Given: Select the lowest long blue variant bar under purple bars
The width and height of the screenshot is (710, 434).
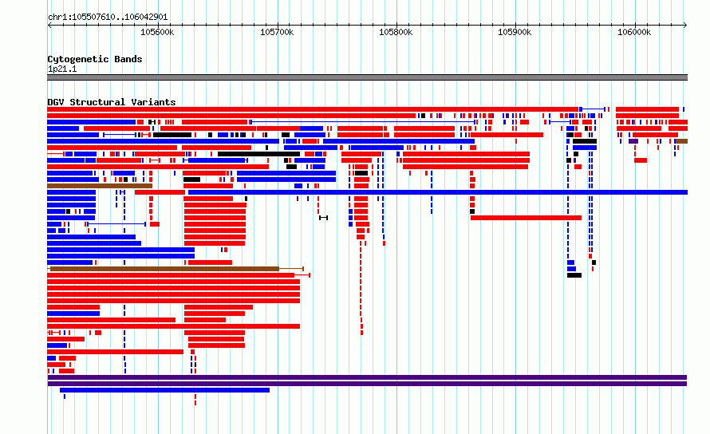Looking at the screenshot, I should tap(165, 390).
